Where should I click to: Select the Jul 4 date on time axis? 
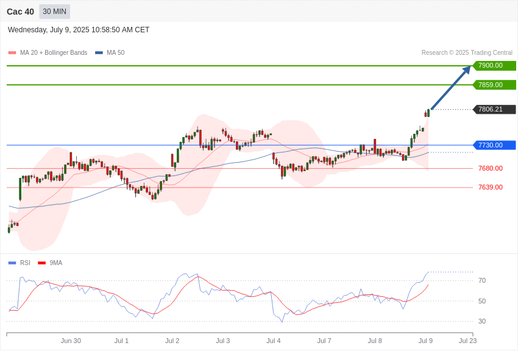[274, 341]
